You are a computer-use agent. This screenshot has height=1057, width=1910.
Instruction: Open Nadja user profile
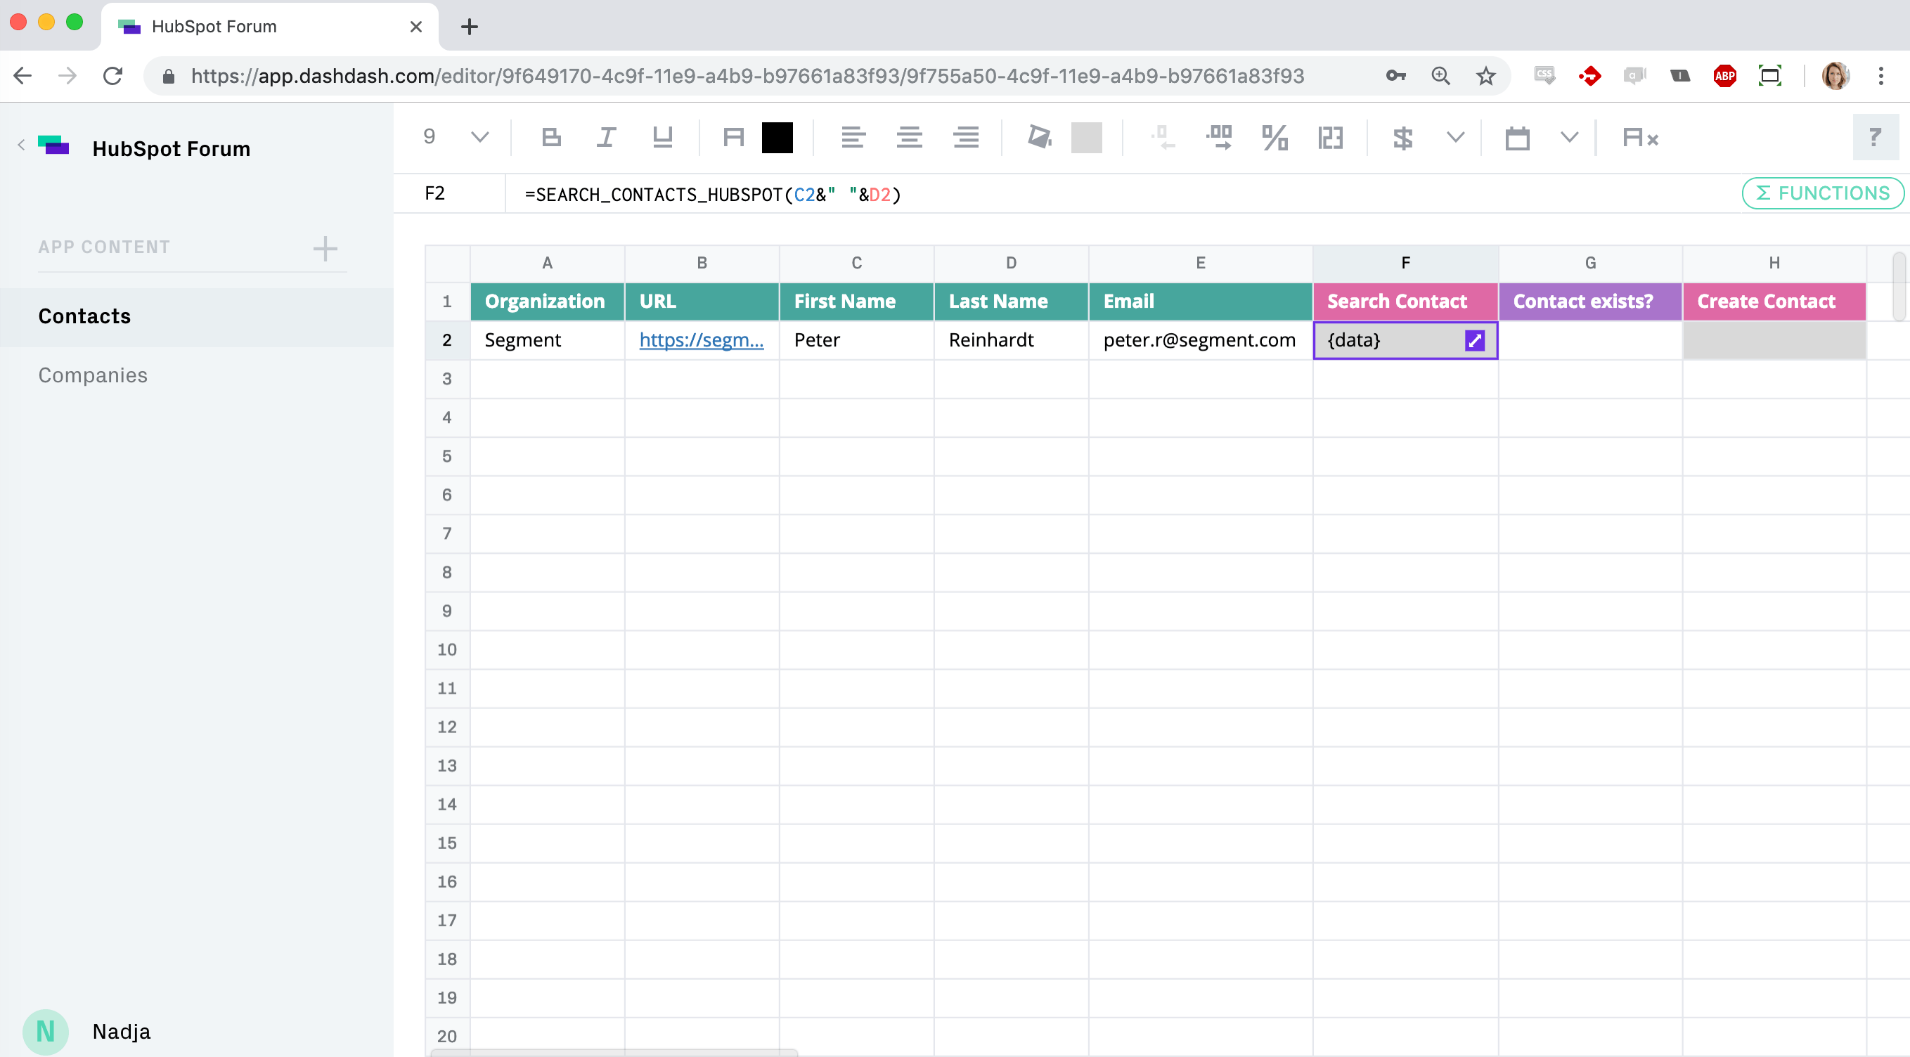tap(87, 1031)
